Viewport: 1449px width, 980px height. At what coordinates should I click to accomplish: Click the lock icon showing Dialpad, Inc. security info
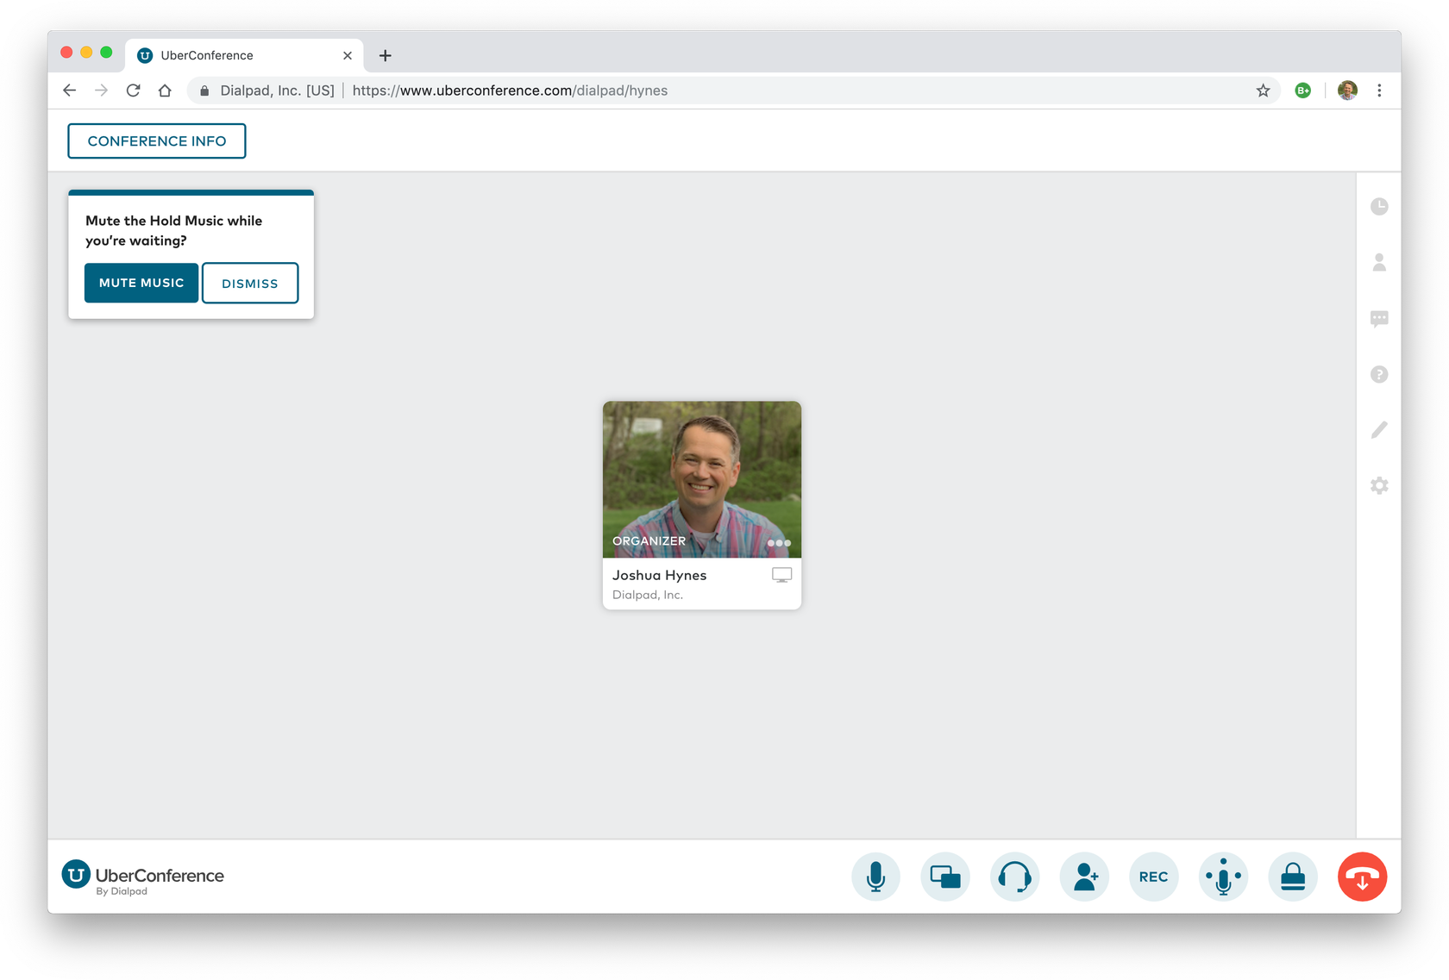click(x=204, y=91)
